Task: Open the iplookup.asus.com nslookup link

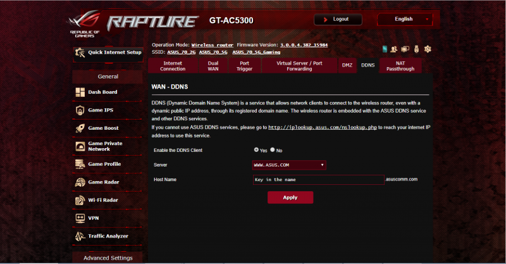Action: 323,127
